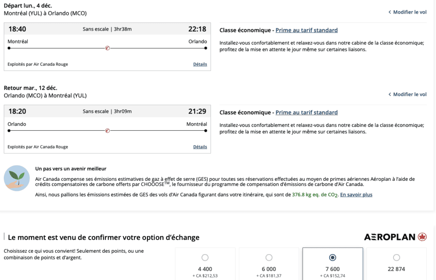This screenshot has width=436, height=280.
Task: Click the chevron beside the return Modifier le vol
Action: click(390, 94)
